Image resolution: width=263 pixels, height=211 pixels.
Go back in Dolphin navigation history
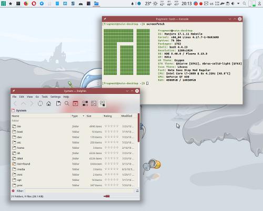(x=15, y=103)
